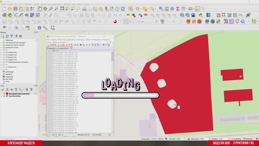Toggle visibility of the red polygon layer
The height and width of the screenshot is (146, 259).
click(x=4, y=94)
